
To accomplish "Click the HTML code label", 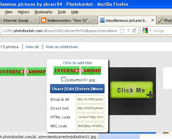I will pyautogui.click(x=60, y=117).
